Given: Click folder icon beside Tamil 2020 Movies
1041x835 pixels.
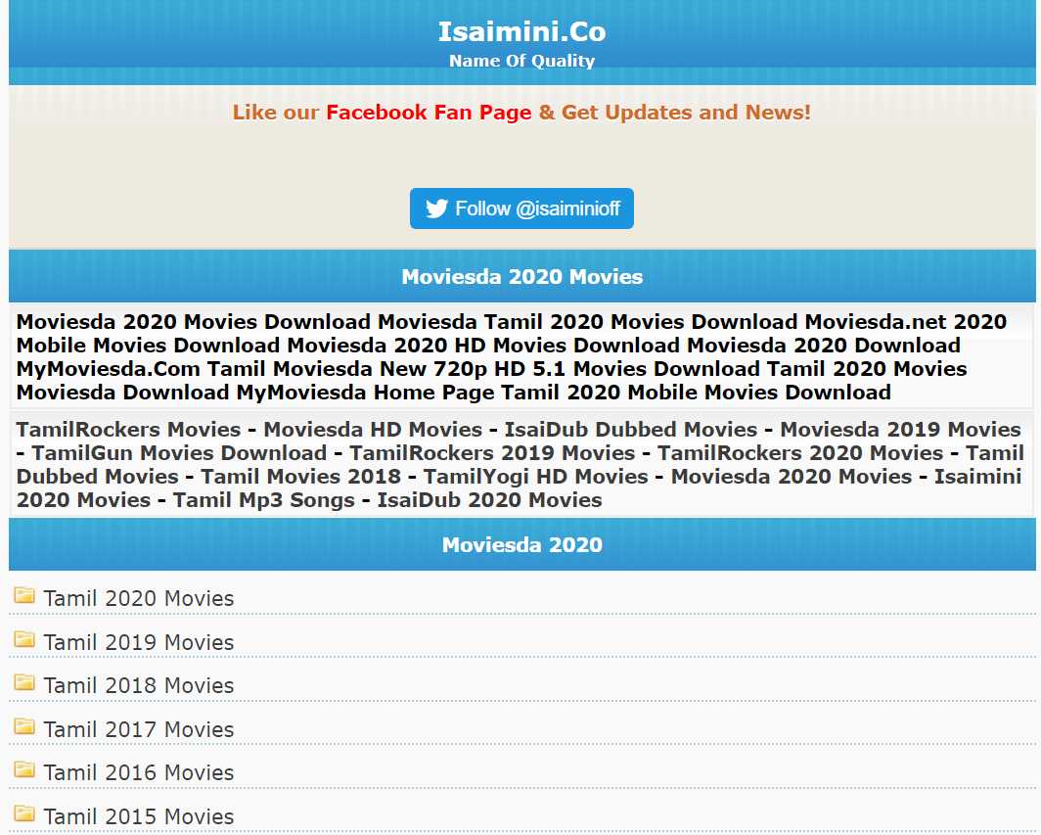Looking at the screenshot, I should (24, 594).
